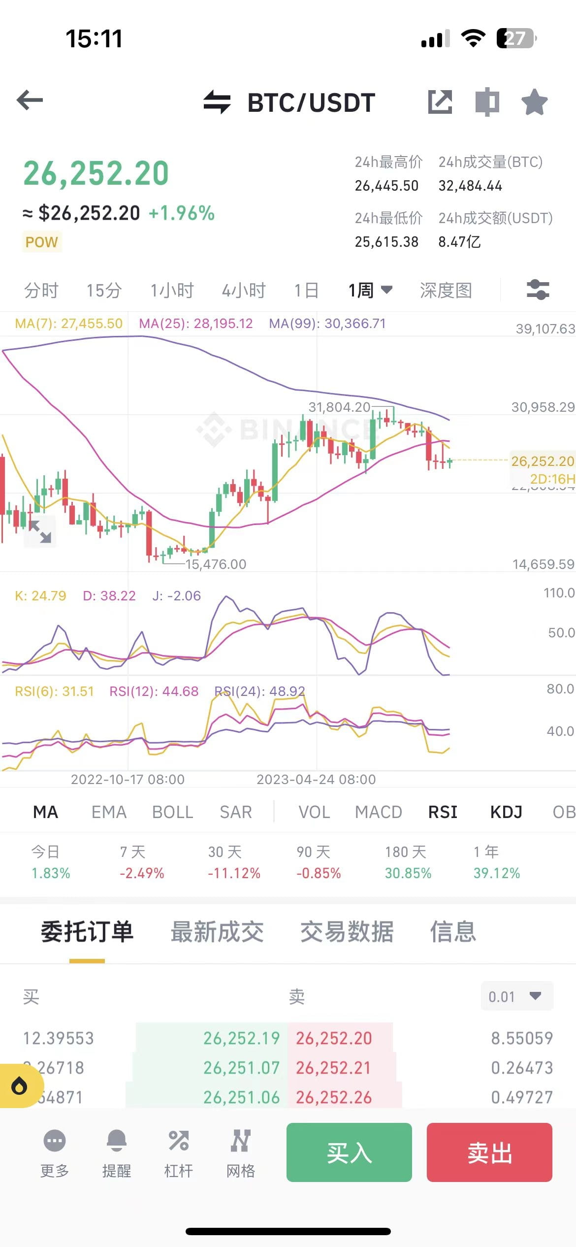Tap the K: 24.79 KDJ legend
The width and height of the screenshot is (576, 1247).
(40, 596)
